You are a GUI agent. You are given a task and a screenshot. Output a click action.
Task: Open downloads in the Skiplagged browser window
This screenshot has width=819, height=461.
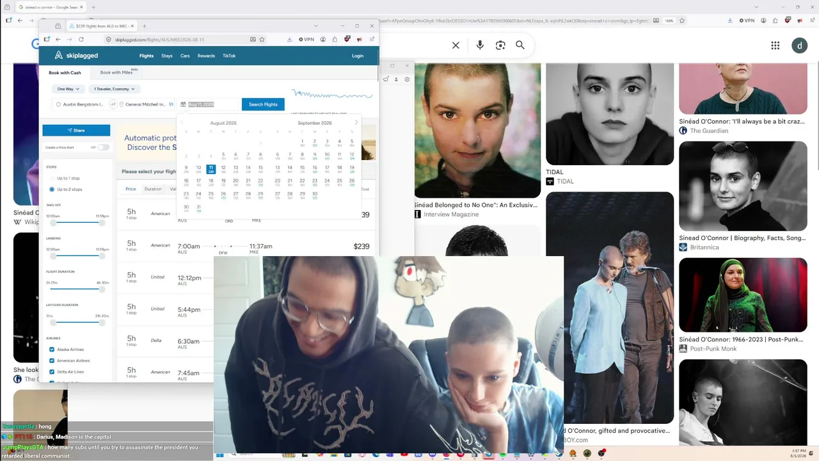(289, 40)
